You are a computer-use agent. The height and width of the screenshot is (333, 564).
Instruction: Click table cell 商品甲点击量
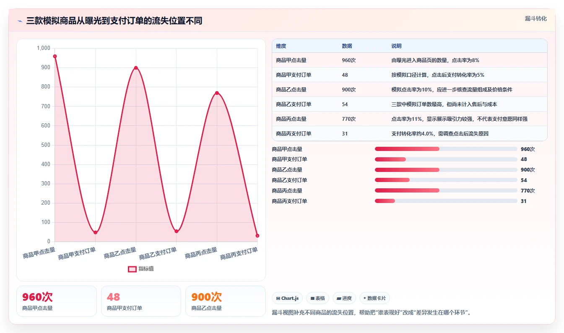pos(291,60)
